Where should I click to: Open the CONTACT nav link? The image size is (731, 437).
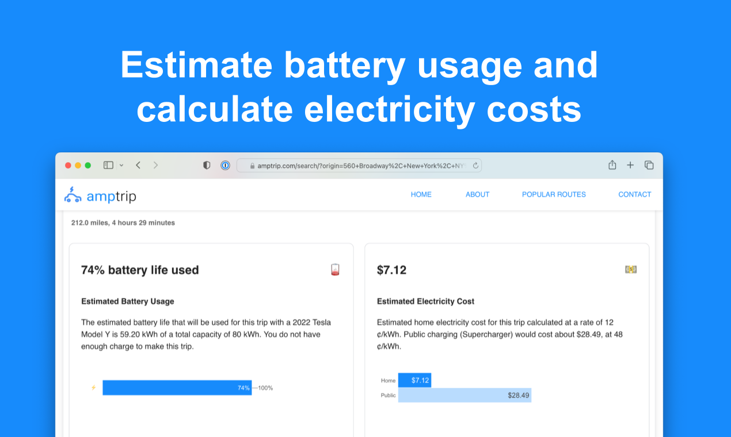coord(635,194)
